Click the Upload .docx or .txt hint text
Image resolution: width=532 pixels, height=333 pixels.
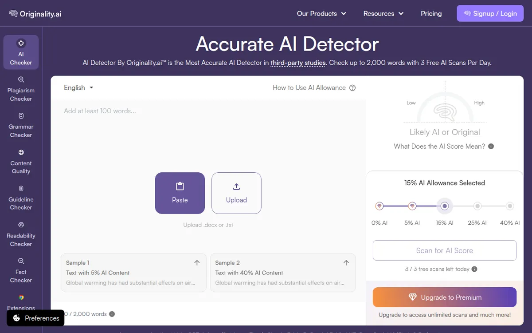(208, 225)
